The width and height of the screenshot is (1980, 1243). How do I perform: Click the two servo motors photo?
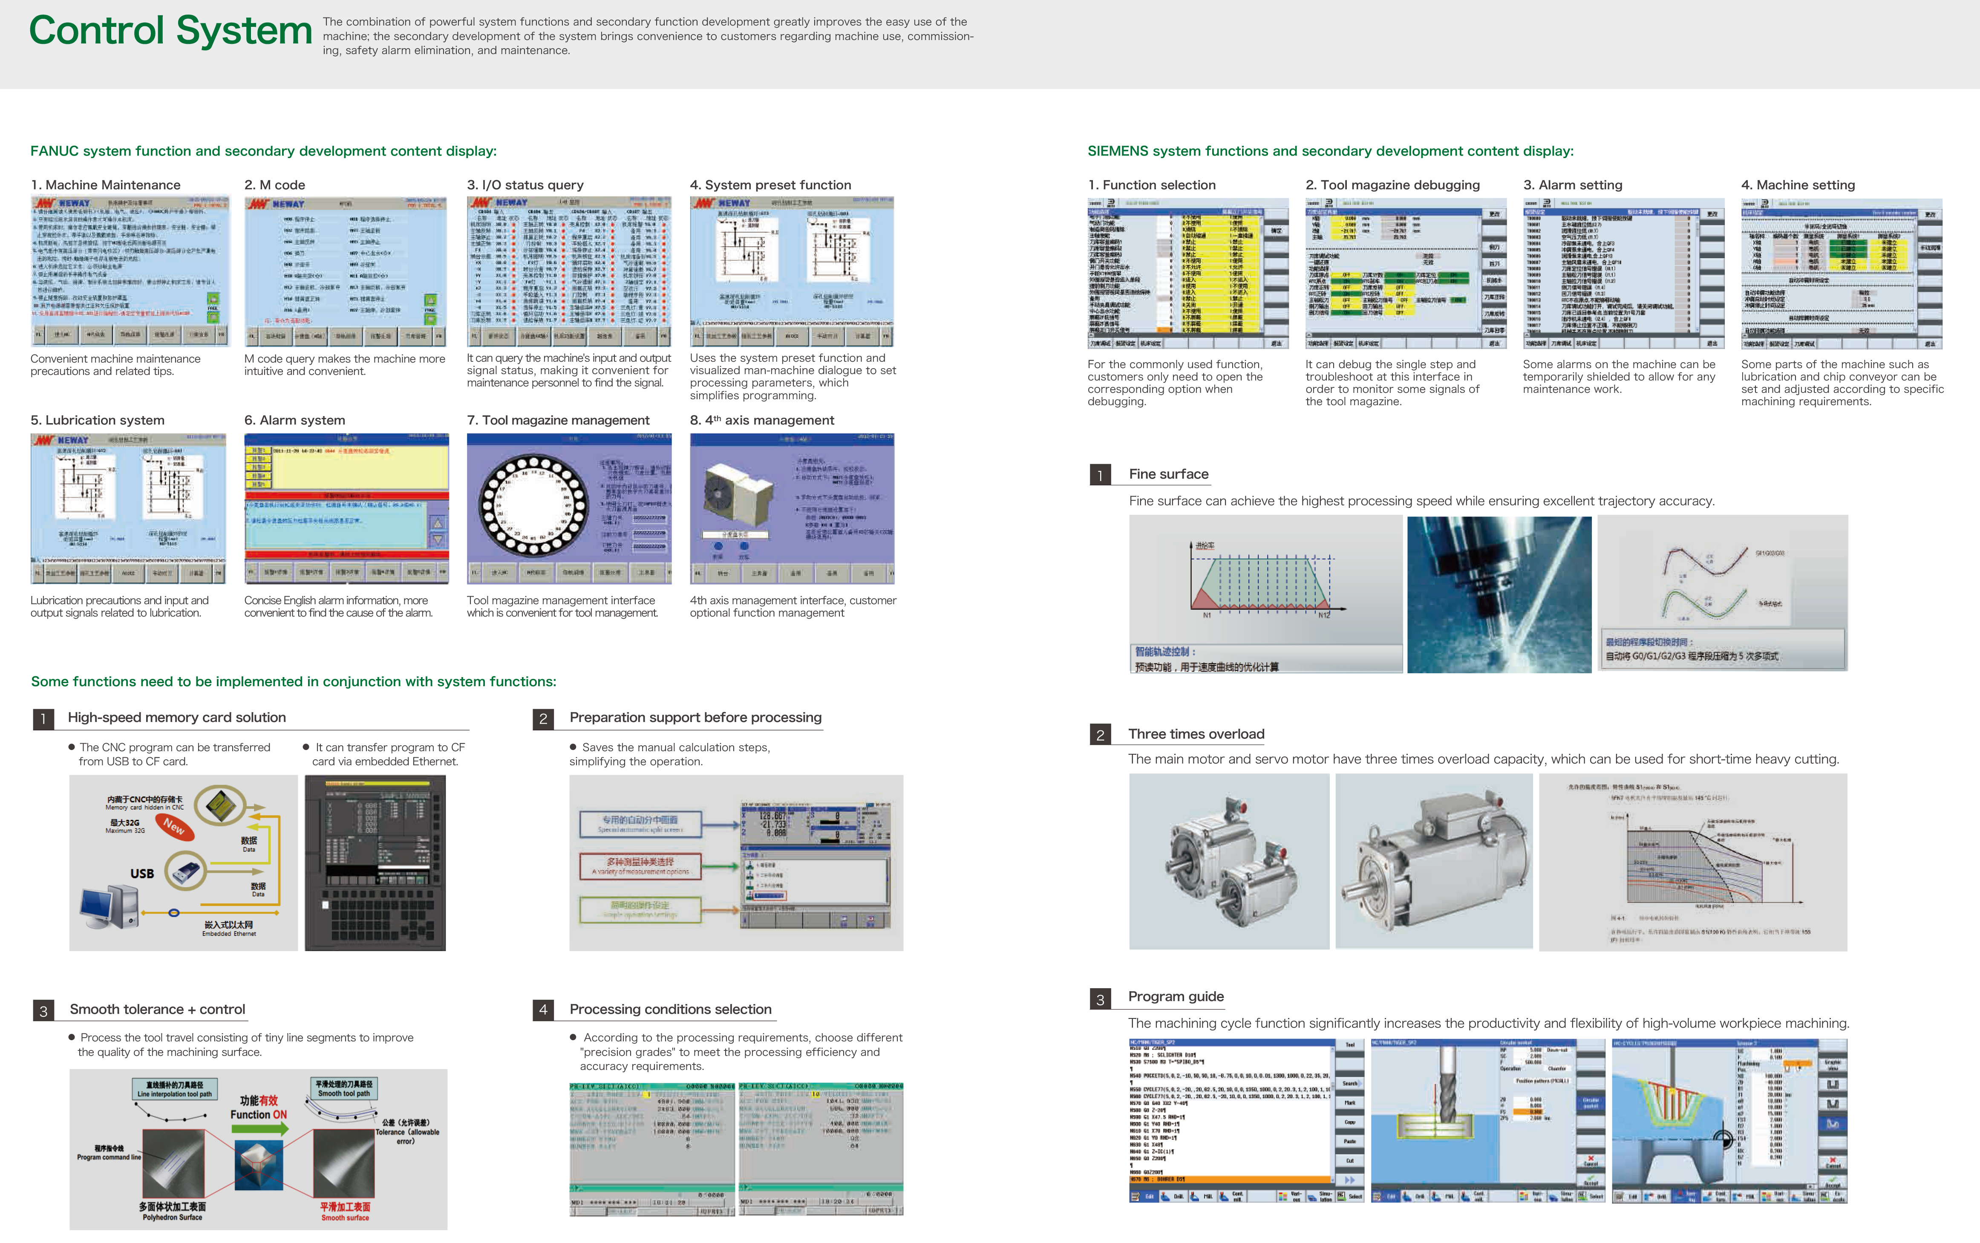[1230, 862]
